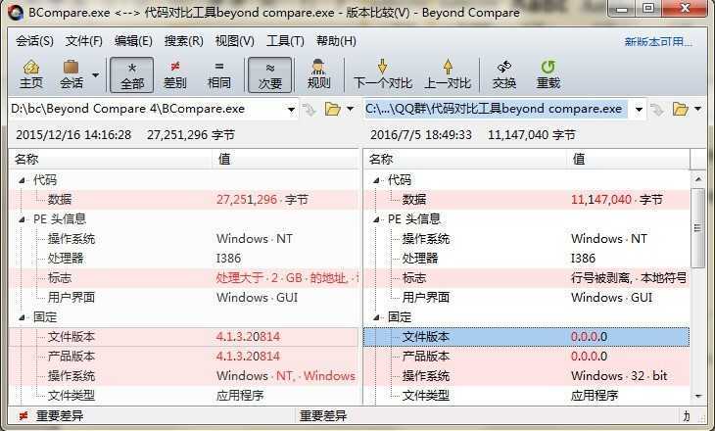715x431 pixels.
Task: Click the right file path field
Action: click(x=496, y=109)
